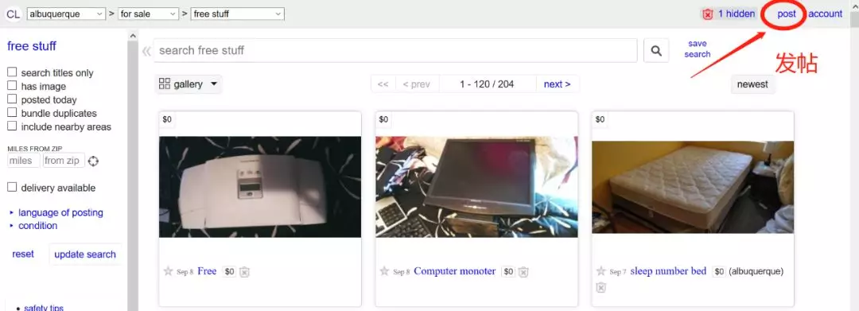The height and width of the screenshot is (311, 859).
Task: Go to next > results page
Action: (557, 84)
